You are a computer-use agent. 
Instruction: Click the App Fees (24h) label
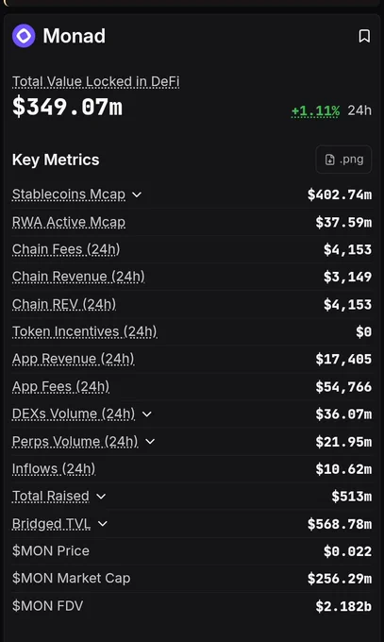[x=60, y=386]
